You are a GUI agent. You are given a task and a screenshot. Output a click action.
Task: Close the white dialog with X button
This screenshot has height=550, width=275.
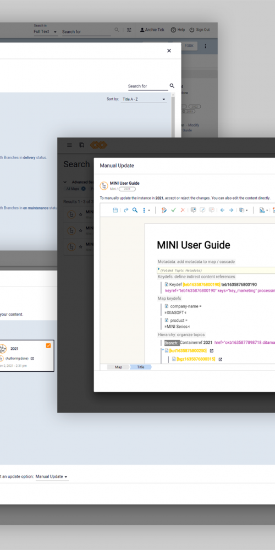click(x=169, y=51)
